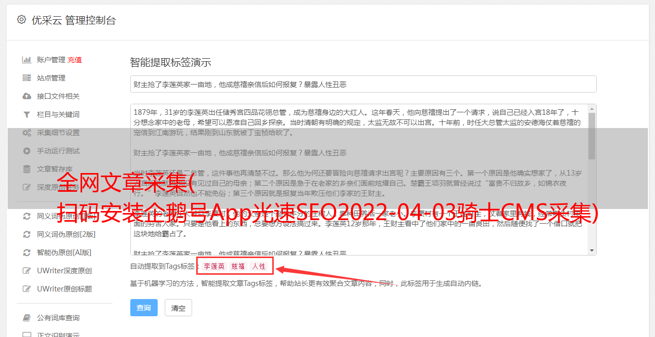
Task: Click the blue 查询 button
Action: click(144, 308)
